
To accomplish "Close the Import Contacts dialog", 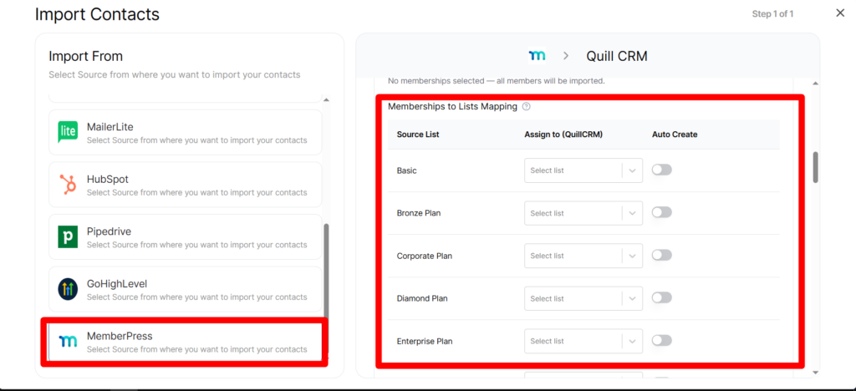I will tap(840, 13).
